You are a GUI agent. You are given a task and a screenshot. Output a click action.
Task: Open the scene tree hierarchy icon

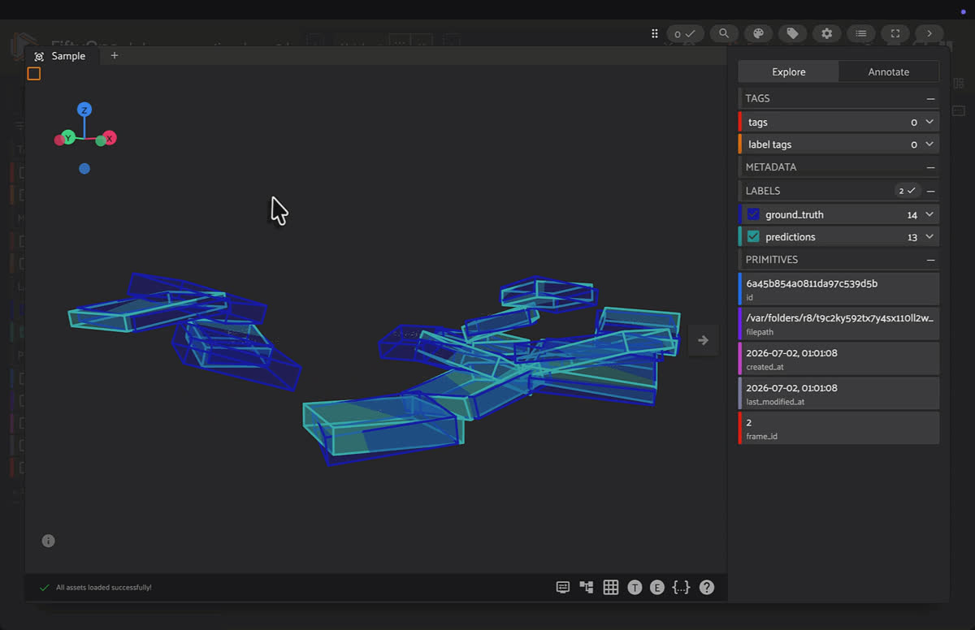coord(586,587)
